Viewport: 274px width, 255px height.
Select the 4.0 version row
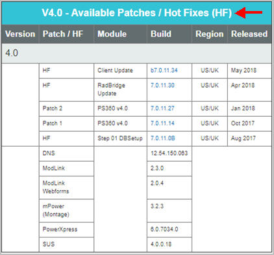(136, 53)
